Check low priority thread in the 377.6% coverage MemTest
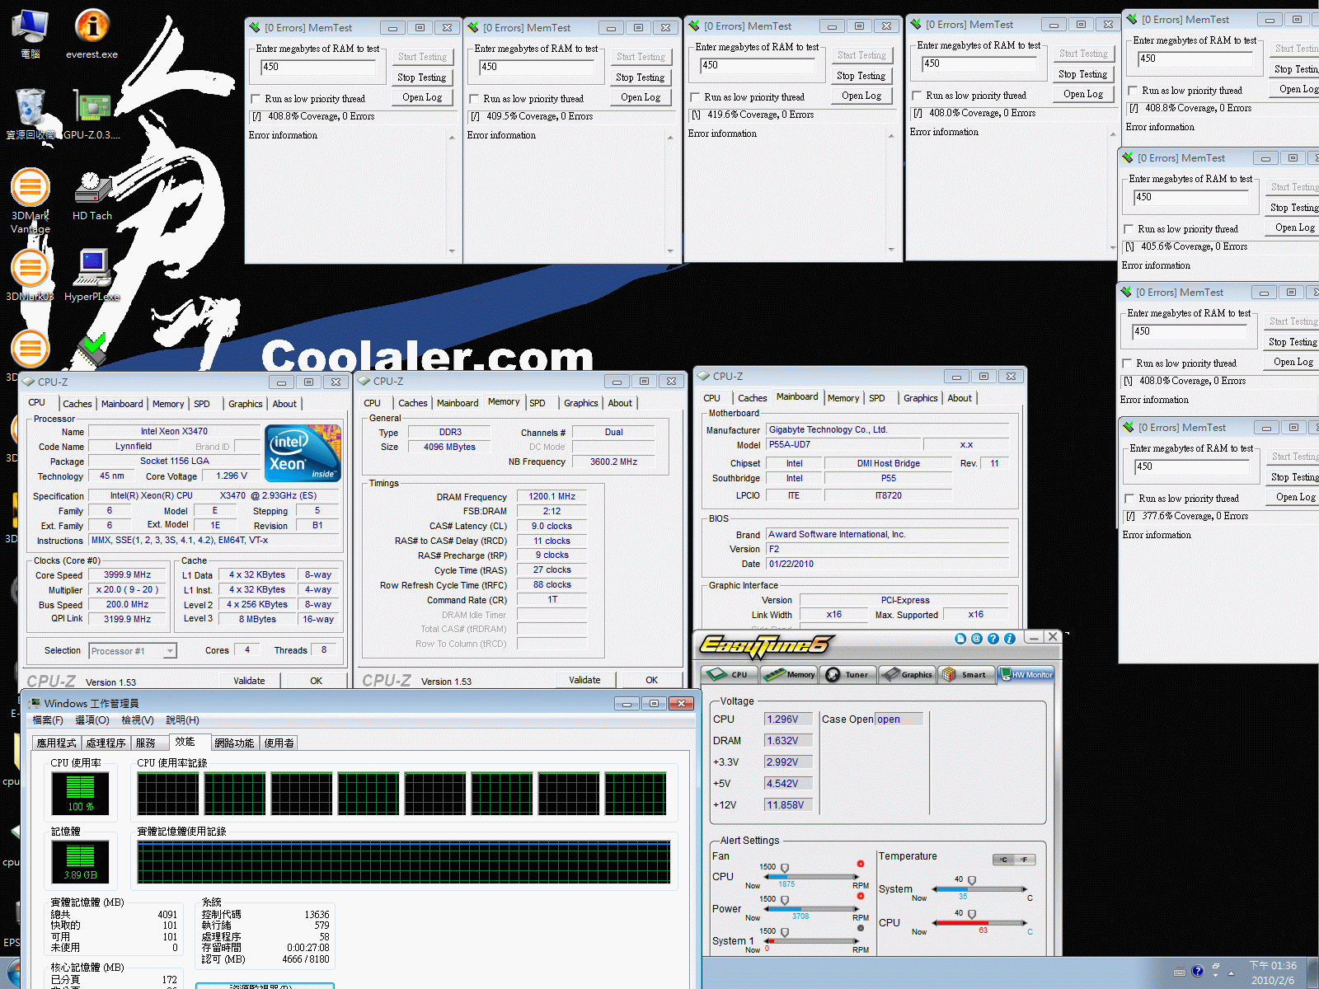Image resolution: width=1319 pixels, height=989 pixels. (x=1129, y=499)
